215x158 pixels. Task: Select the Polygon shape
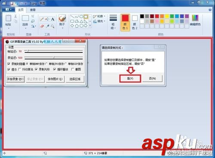pos(77,21)
